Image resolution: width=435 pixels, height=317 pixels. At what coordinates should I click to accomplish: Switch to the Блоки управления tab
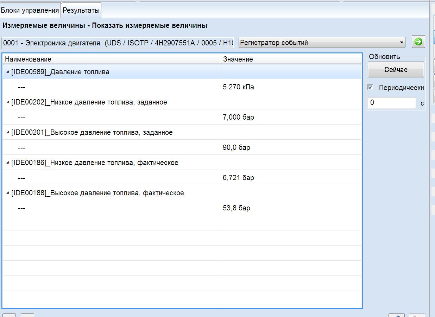point(30,10)
